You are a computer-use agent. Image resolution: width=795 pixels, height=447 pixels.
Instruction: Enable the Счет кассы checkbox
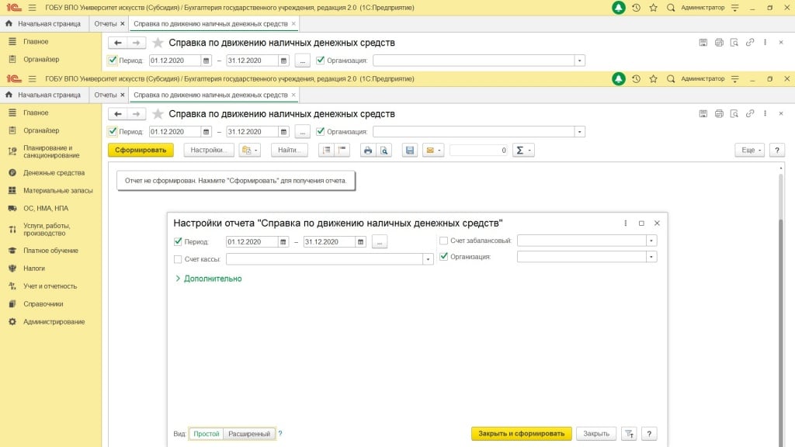(179, 259)
